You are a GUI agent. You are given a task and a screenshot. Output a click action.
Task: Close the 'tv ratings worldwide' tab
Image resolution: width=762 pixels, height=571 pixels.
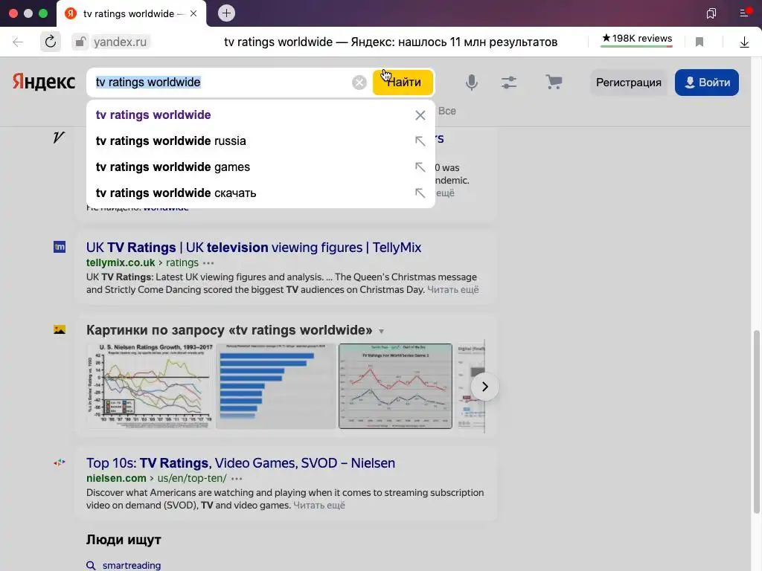point(193,13)
